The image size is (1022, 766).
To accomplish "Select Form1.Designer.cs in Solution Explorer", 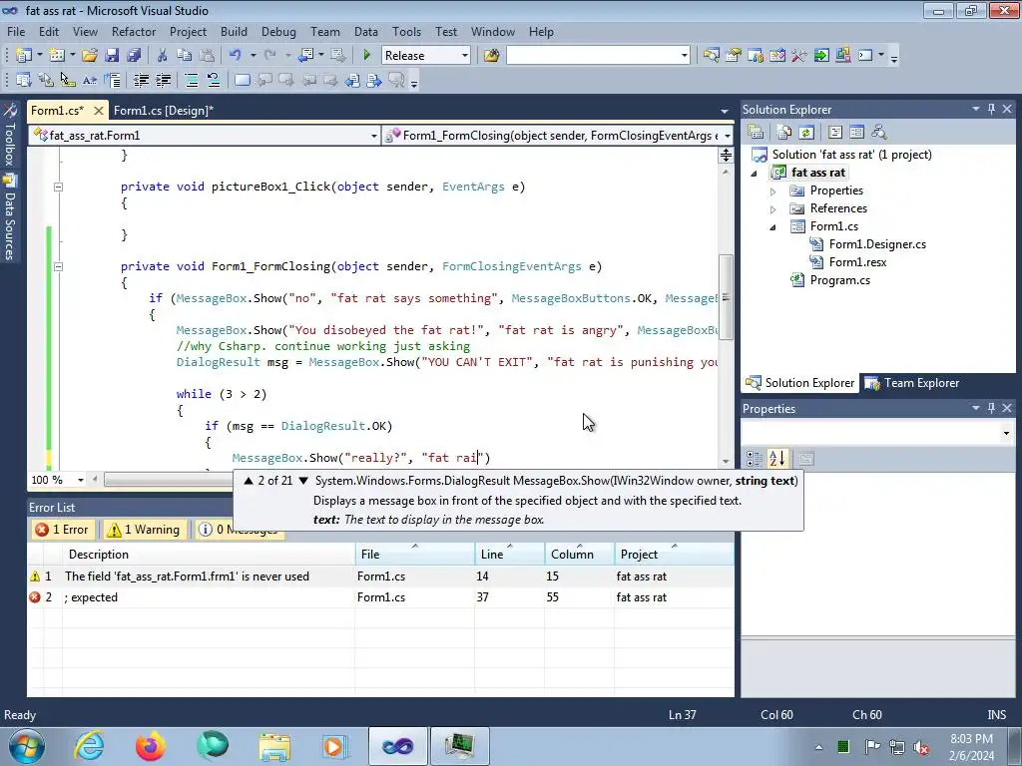I will tap(877, 244).
